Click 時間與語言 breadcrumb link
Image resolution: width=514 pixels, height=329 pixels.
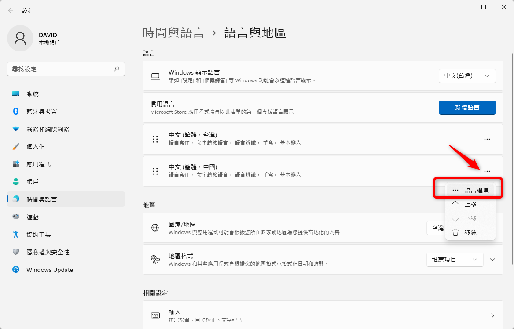click(174, 33)
